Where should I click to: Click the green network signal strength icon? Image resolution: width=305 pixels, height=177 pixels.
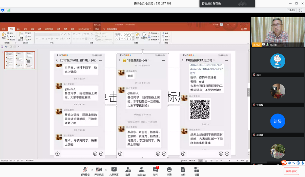[x=8, y=10]
